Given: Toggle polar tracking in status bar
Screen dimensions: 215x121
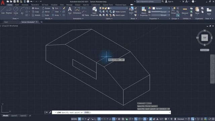Looking at the screenshot, I should tap(99, 119).
